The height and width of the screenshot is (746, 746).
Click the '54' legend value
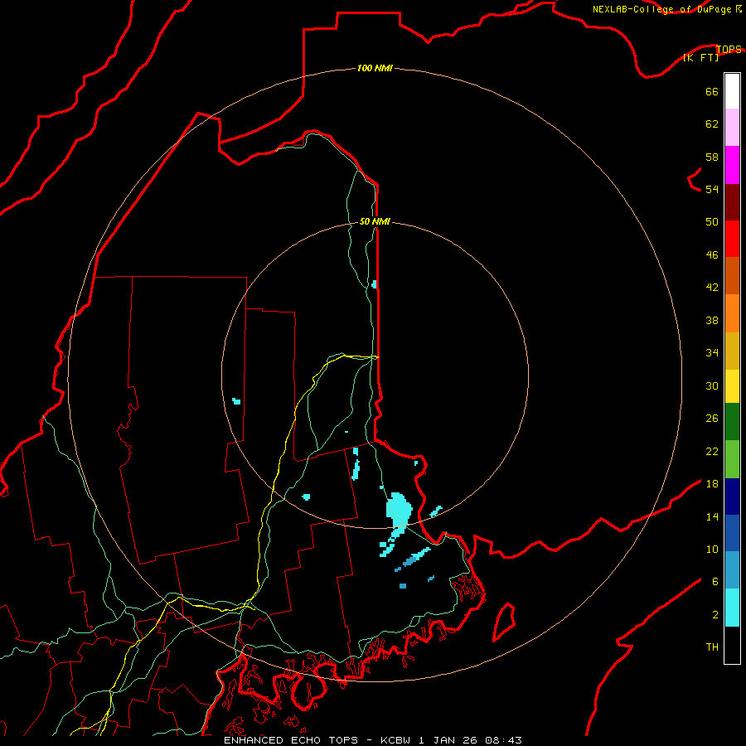pos(712,189)
